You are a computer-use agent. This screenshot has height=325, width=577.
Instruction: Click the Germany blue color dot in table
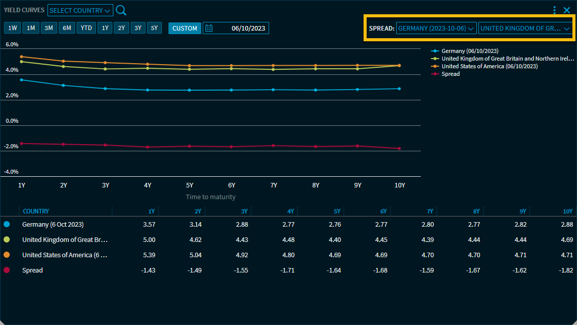(7, 224)
